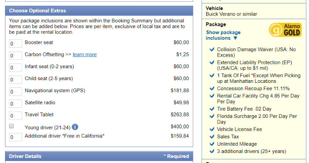Enable the Young driver (21-24) checkbox

pyautogui.click(x=12, y=126)
